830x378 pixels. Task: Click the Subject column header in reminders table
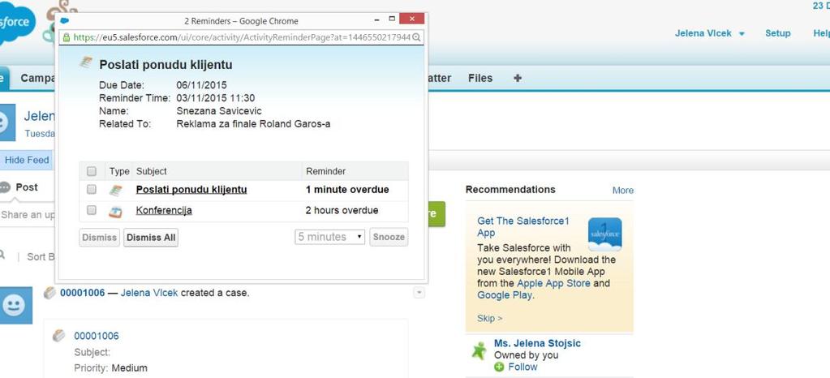click(x=152, y=171)
